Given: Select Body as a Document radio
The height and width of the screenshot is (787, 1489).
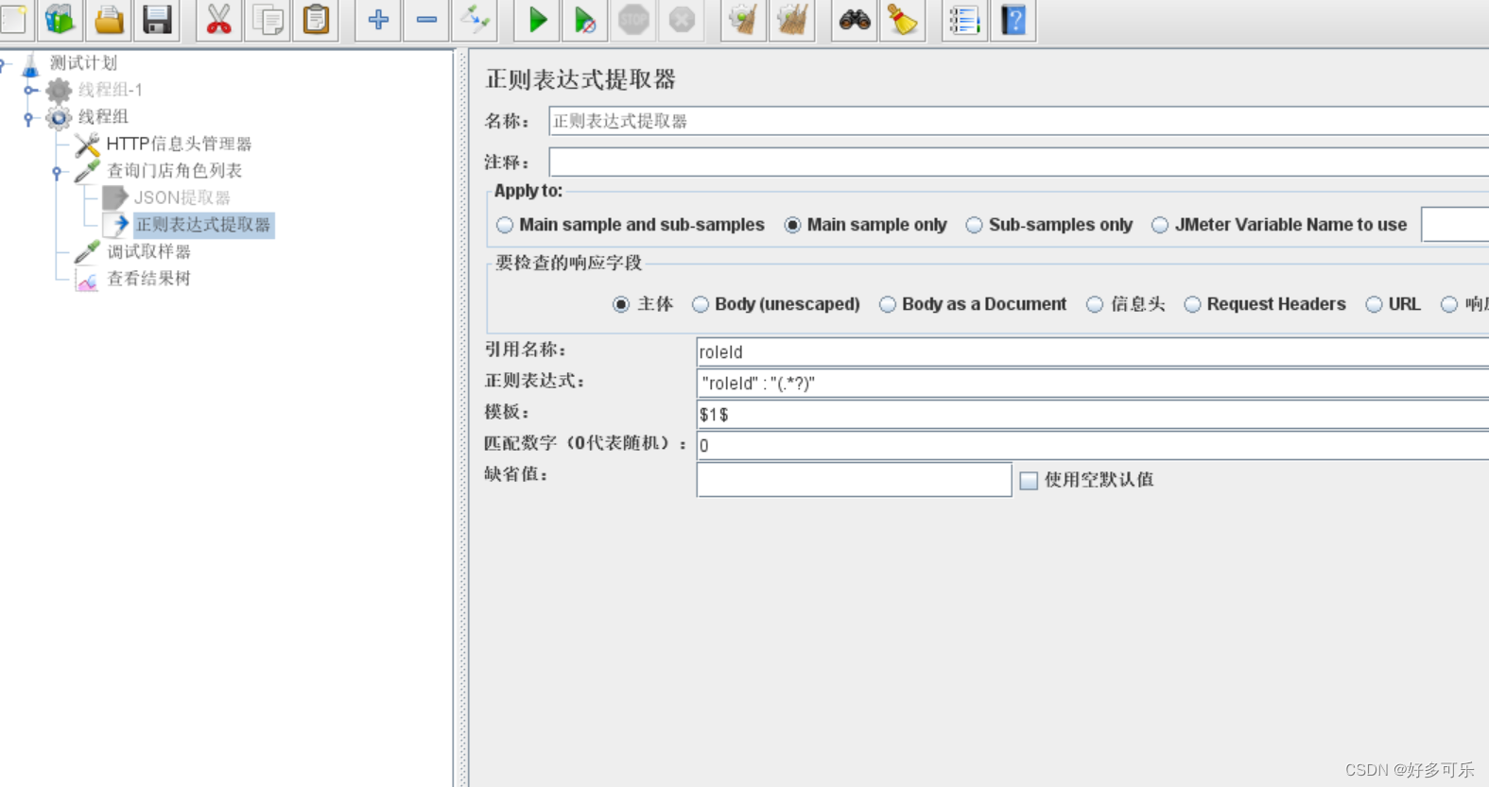Looking at the screenshot, I should coord(888,304).
